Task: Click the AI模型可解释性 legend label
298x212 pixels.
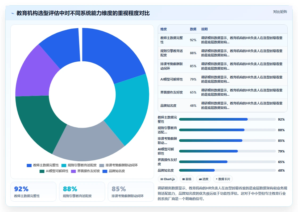Action: click(57, 171)
